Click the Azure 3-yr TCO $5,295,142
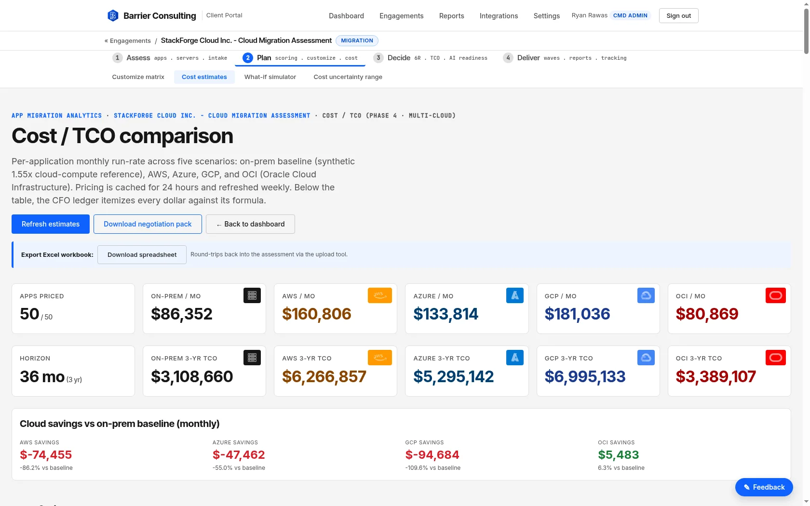This screenshot has width=810, height=506. click(453, 377)
